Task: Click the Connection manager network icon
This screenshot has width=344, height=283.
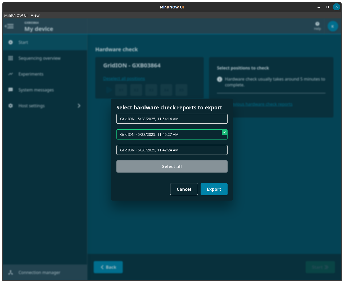Action: [x=11, y=272]
